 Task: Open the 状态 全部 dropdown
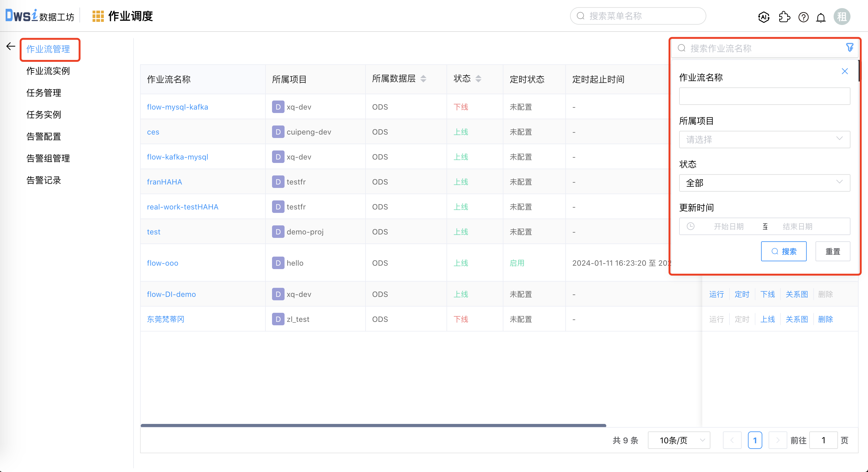[x=764, y=183]
